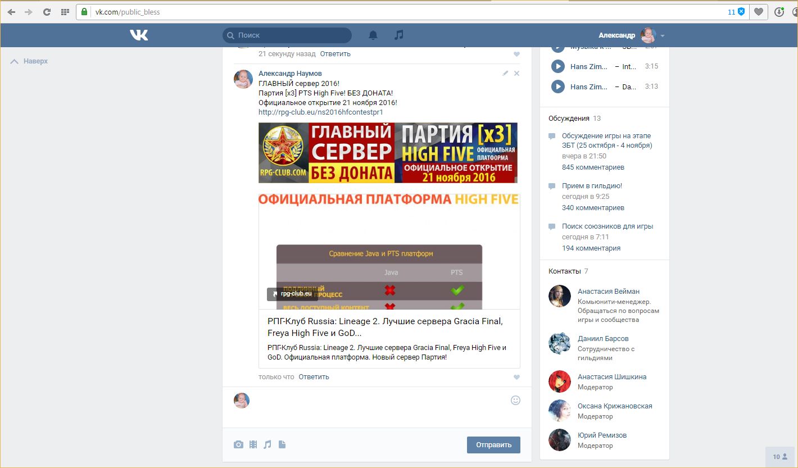
Task: Click Даниил Барсов's avatar photo
Action: 560,343
